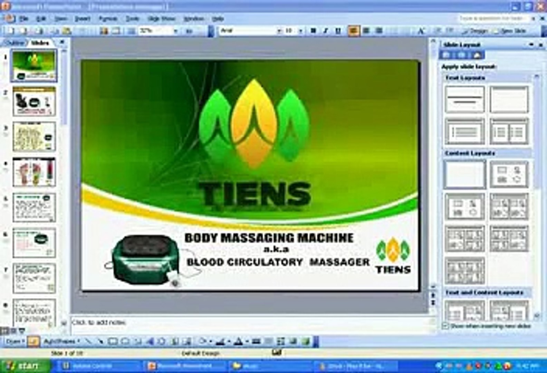Click the New Slide toolbar button
The height and width of the screenshot is (373, 547).
(510, 31)
